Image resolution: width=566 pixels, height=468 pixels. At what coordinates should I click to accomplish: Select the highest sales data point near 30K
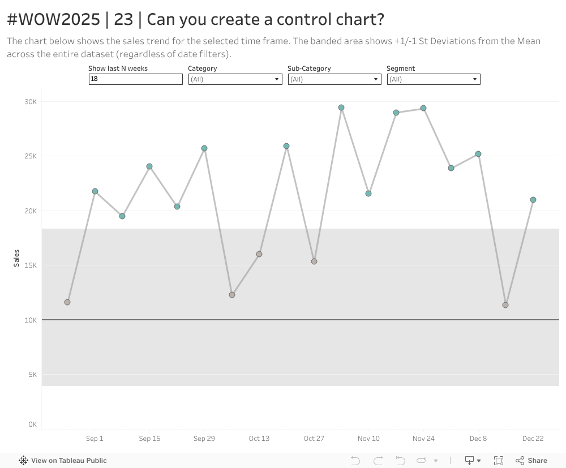coord(341,108)
